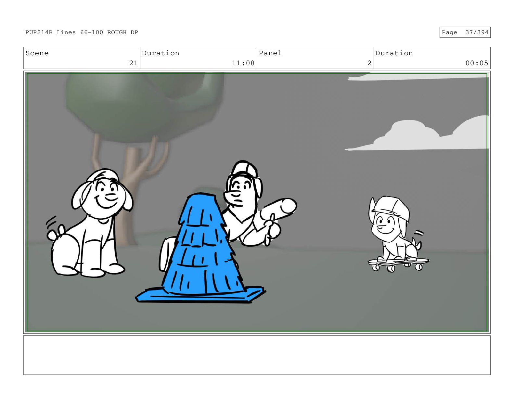Screen dimensions: 514x398
Task: Click the 'Panel' label
Action: coord(270,53)
